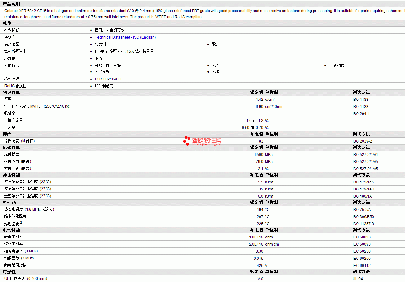Click the ISO 11357-3 method cell
405x282 pixels.
pos(363,224)
